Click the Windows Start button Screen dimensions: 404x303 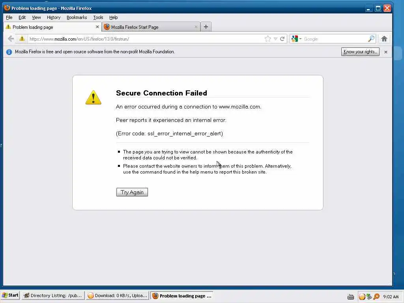pyautogui.click(x=10, y=296)
